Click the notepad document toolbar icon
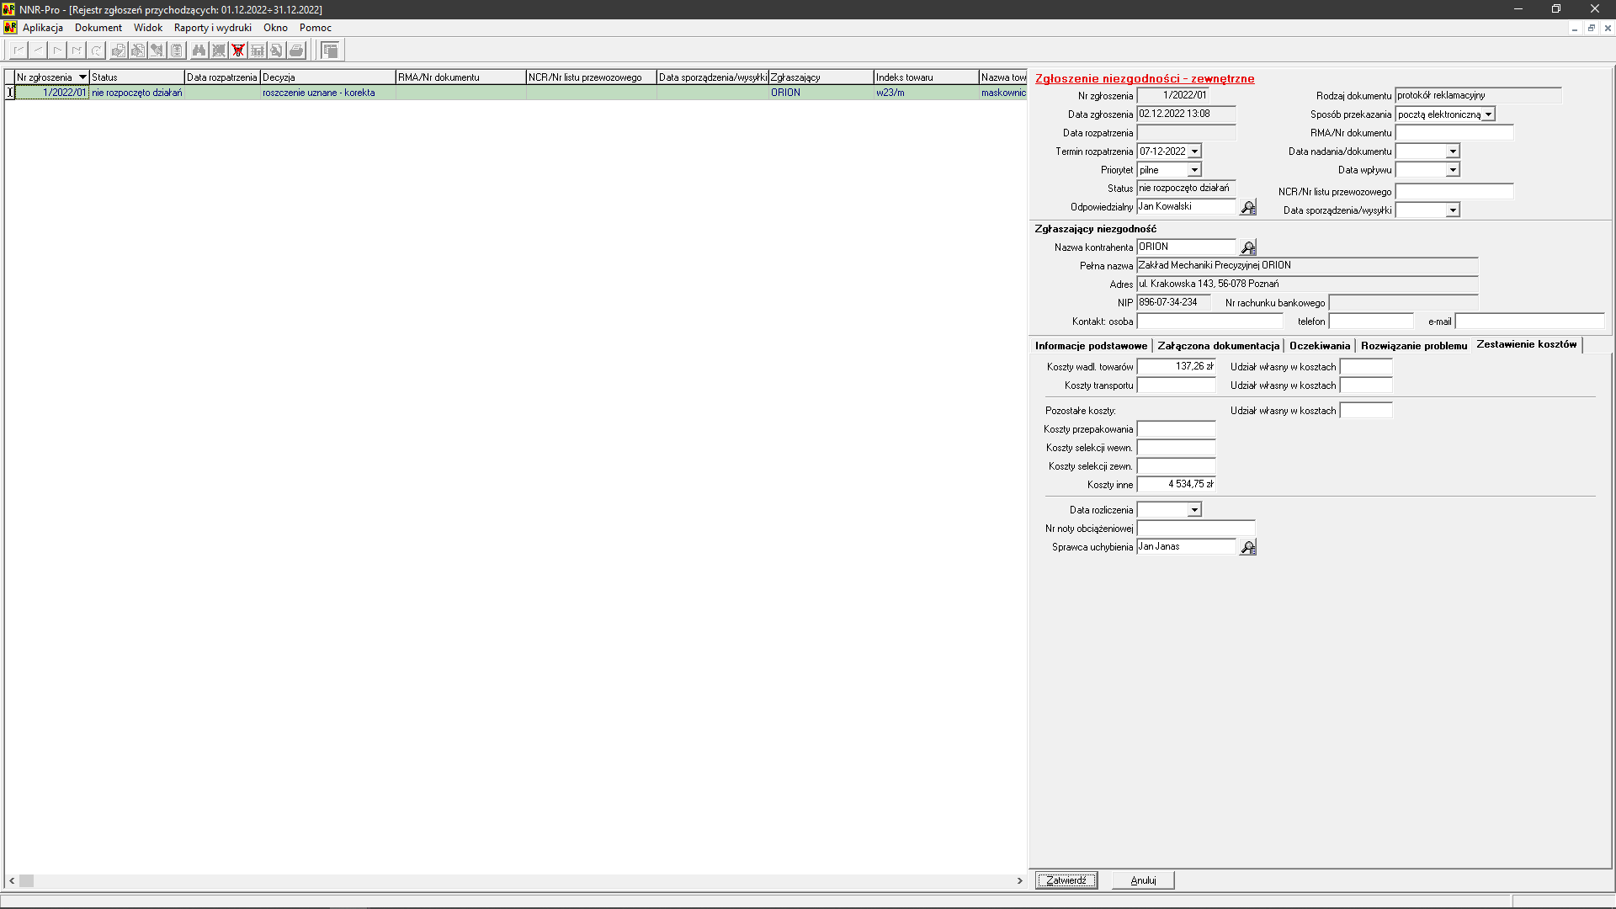1616x909 pixels. point(177,50)
